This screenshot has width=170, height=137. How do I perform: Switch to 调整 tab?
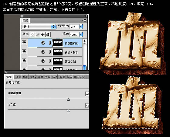pos(9,77)
